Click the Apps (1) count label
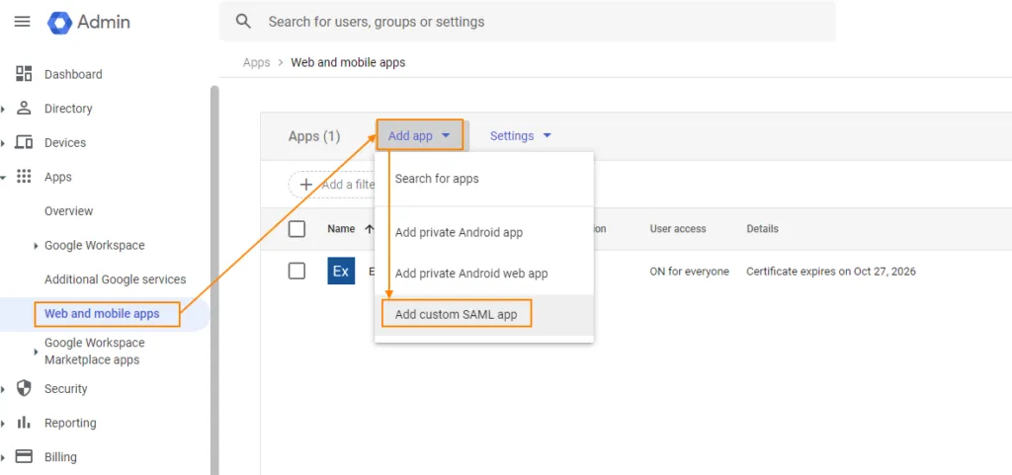The image size is (1012, 475). 314,136
